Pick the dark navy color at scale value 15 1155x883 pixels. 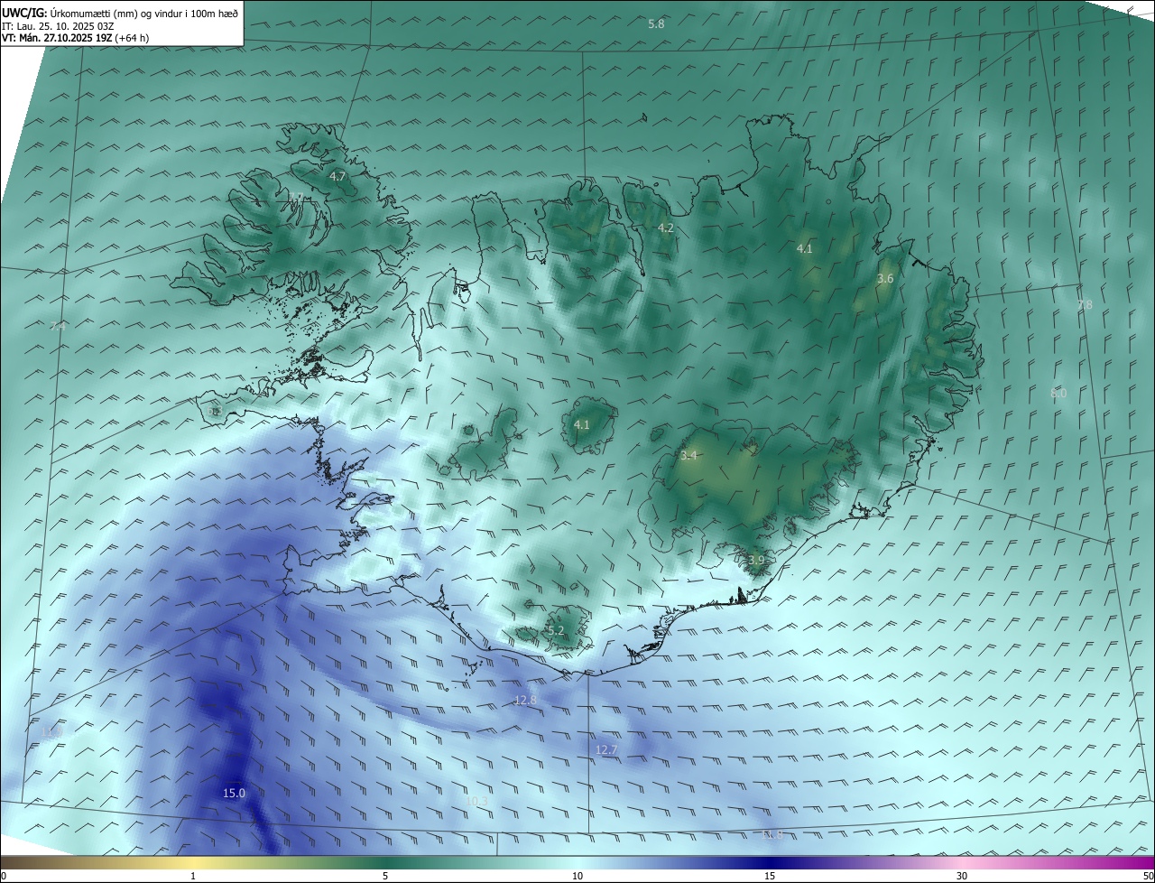(770, 862)
